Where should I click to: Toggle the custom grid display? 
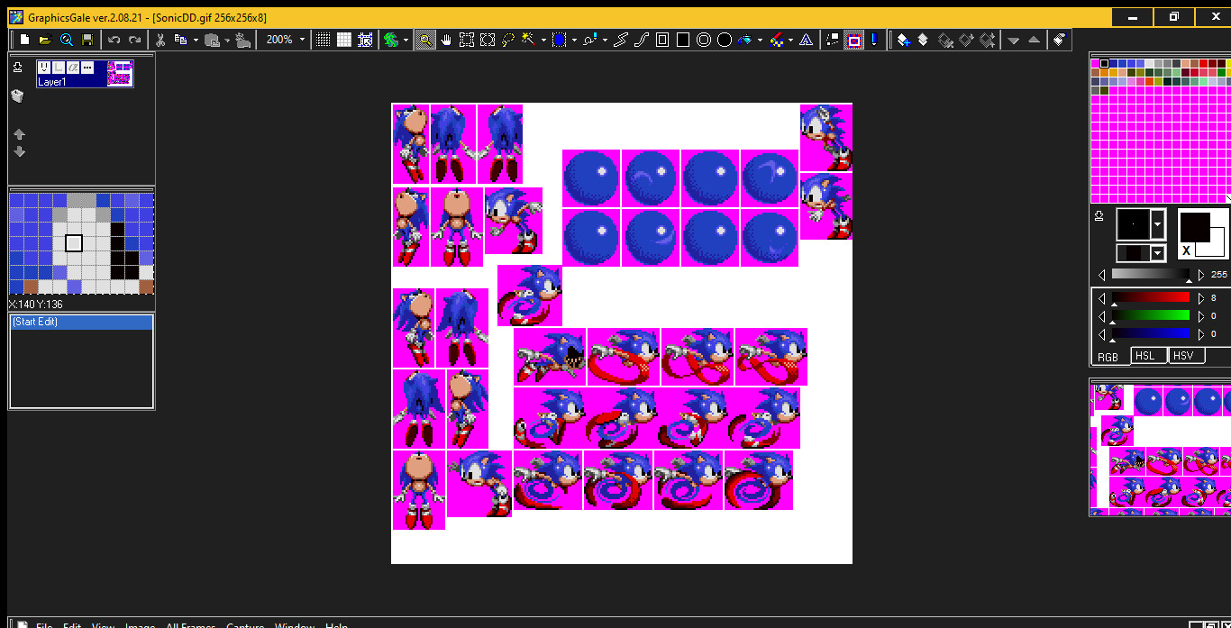[344, 40]
